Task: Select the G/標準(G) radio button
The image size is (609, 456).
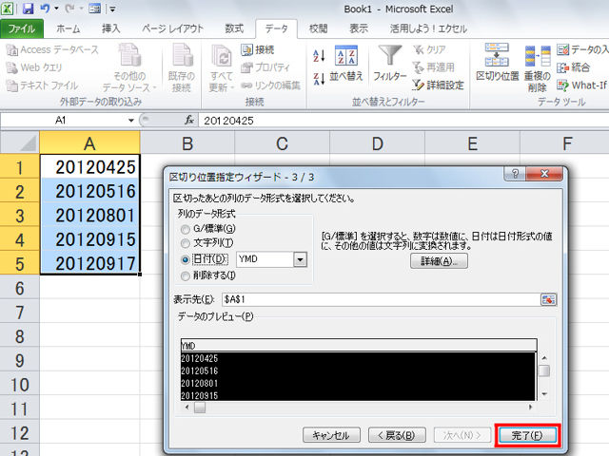Action: click(186, 229)
